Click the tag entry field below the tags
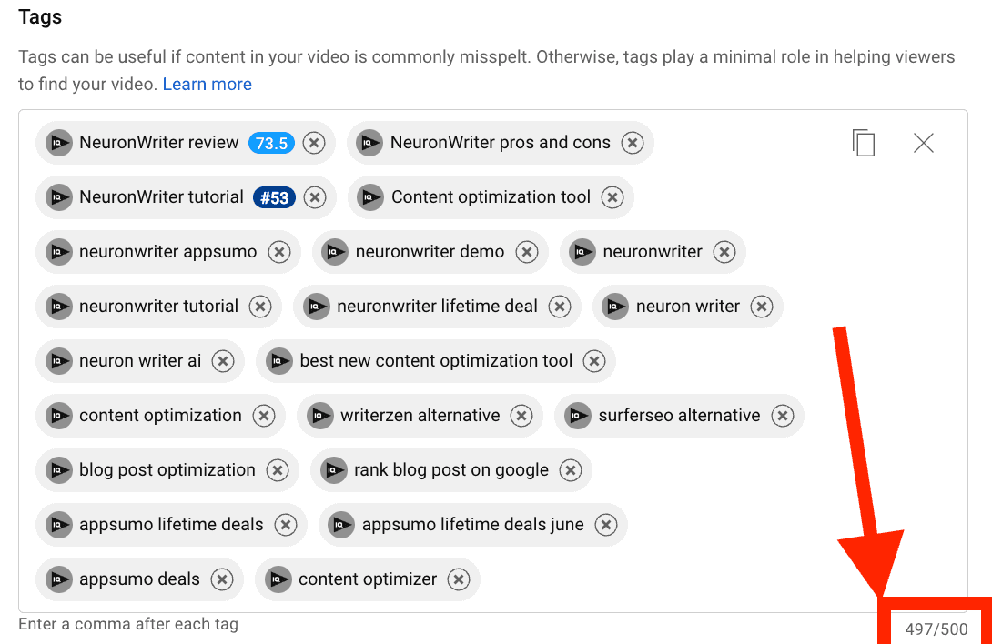 coord(127,624)
